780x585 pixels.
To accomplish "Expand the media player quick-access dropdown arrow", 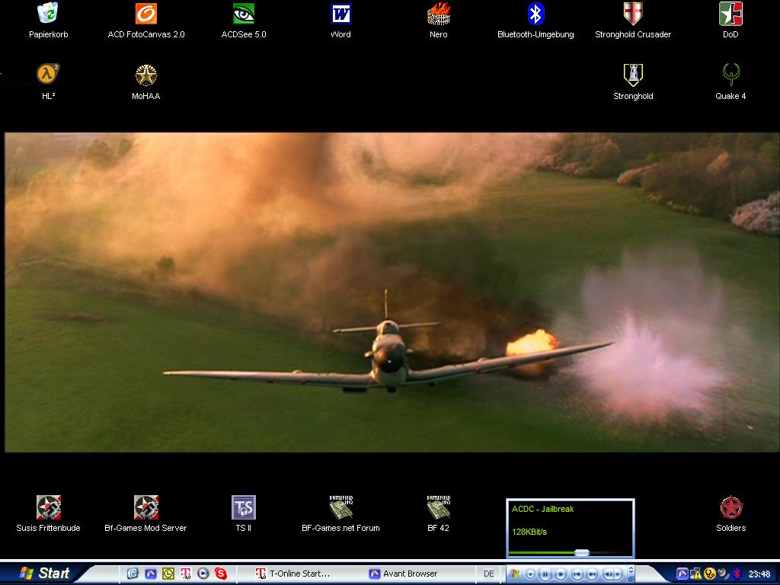I will pos(529,574).
